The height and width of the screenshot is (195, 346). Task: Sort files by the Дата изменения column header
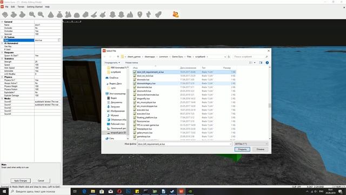coord(188,68)
